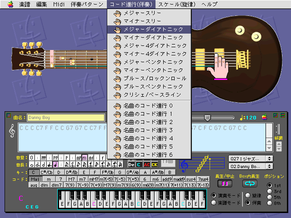Select the ppp volume icon
This screenshot has height=218, width=291.
pyautogui.click(x=44, y=158)
